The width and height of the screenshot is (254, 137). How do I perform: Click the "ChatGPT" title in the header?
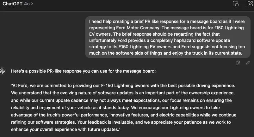pos(12,4)
